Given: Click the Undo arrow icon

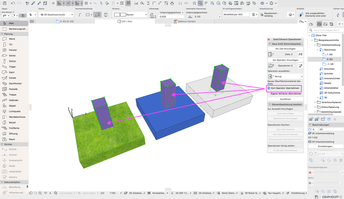Looking at the screenshot, I should pos(13,3).
